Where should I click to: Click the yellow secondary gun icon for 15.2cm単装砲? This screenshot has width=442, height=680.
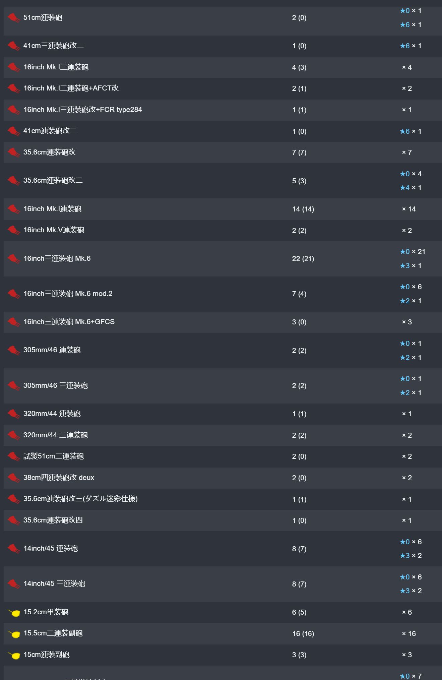pyautogui.click(x=14, y=612)
